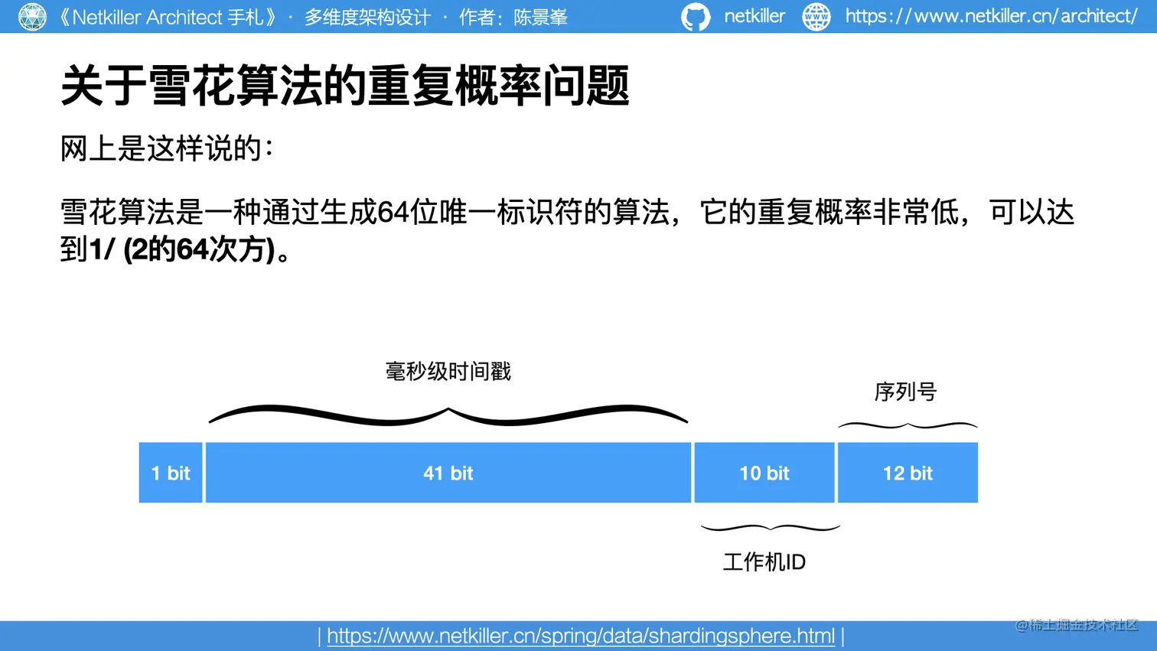Click the 41 bit timestamp bar
The width and height of the screenshot is (1157, 651).
click(x=447, y=473)
